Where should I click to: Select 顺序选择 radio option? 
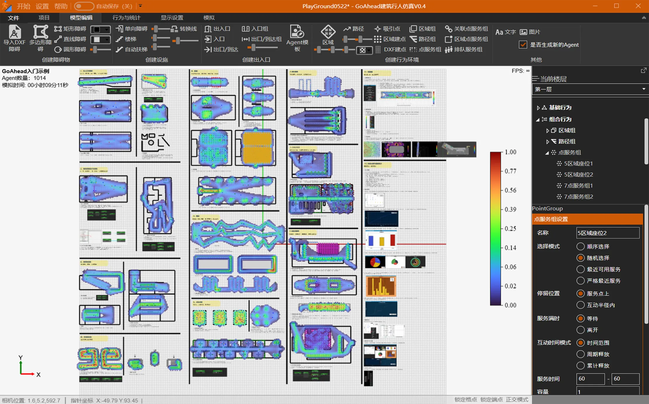click(580, 246)
